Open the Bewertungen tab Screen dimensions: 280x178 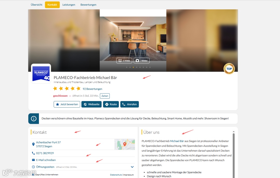88,5
